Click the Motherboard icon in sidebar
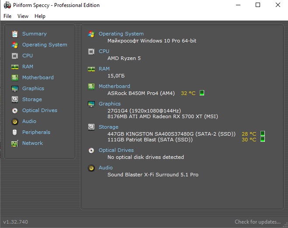Viewport: 288px width, 228px height. point(15,77)
